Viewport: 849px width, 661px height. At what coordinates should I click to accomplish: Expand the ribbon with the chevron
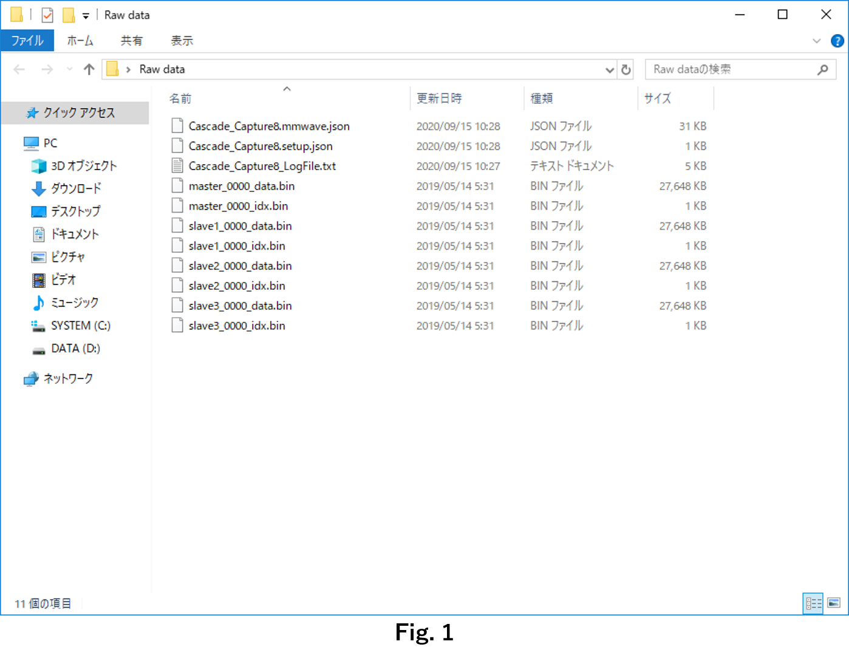coord(816,41)
